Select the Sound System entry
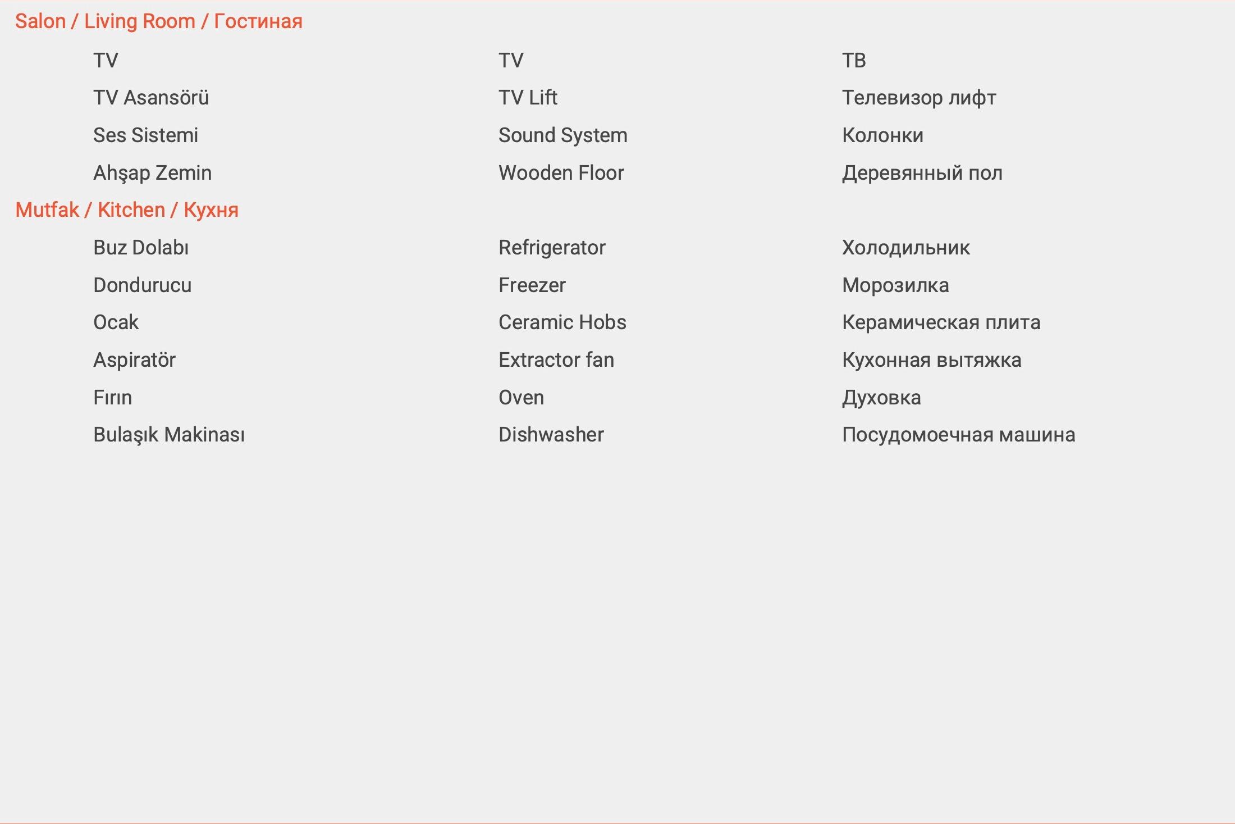This screenshot has height=824, width=1235. coord(562,135)
